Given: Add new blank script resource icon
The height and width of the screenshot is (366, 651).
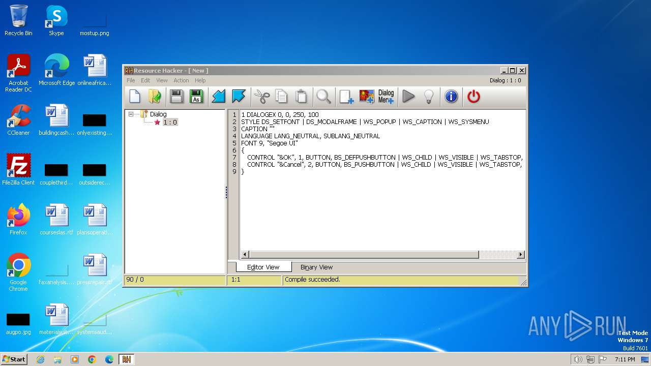Looking at the screenshot, I should click(346, 96).
